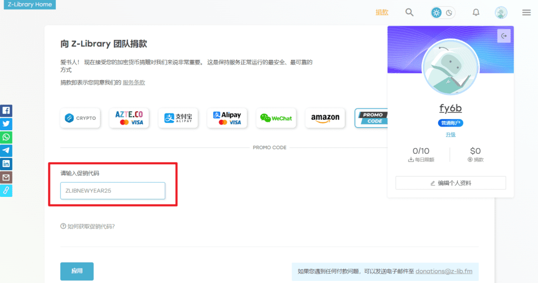Share page via WhatsApp icon

6,137
